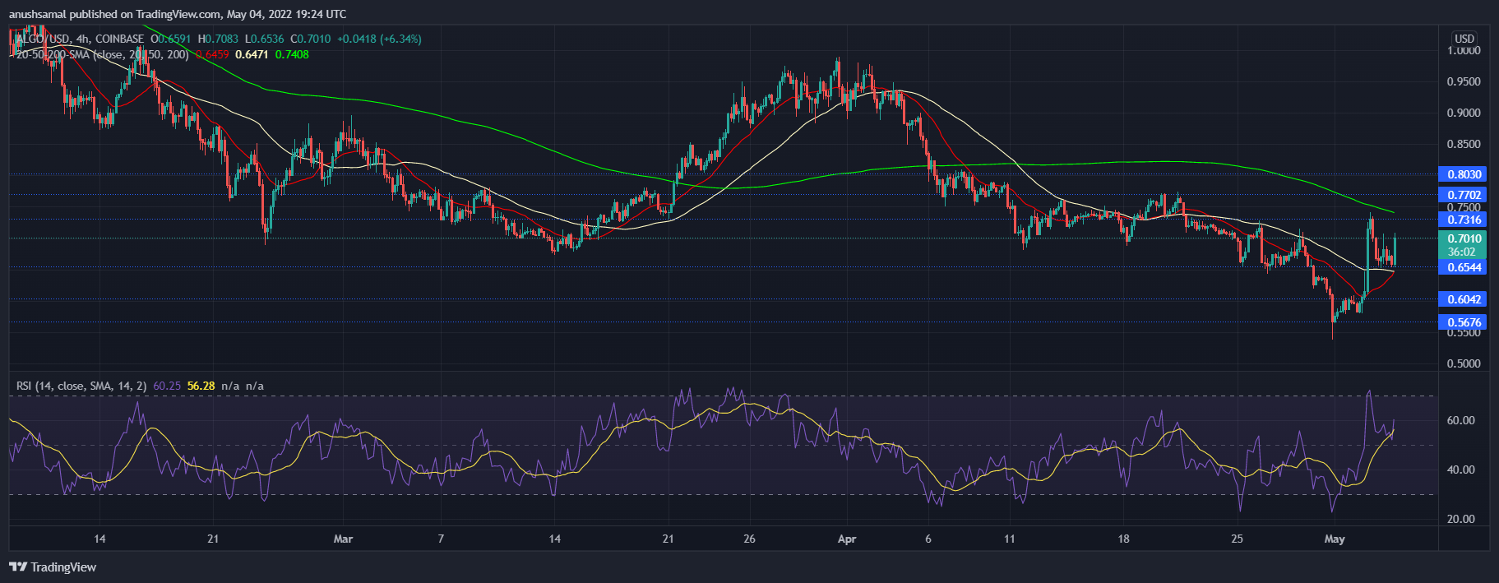Click the TradingView logo icon
This screenshot has width=1499, height=583.
pyautogui.click(x=18, y=567)
